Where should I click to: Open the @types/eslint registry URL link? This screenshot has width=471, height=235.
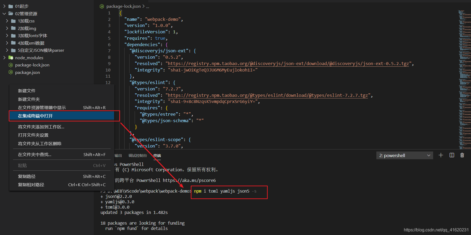click(268, 95)
